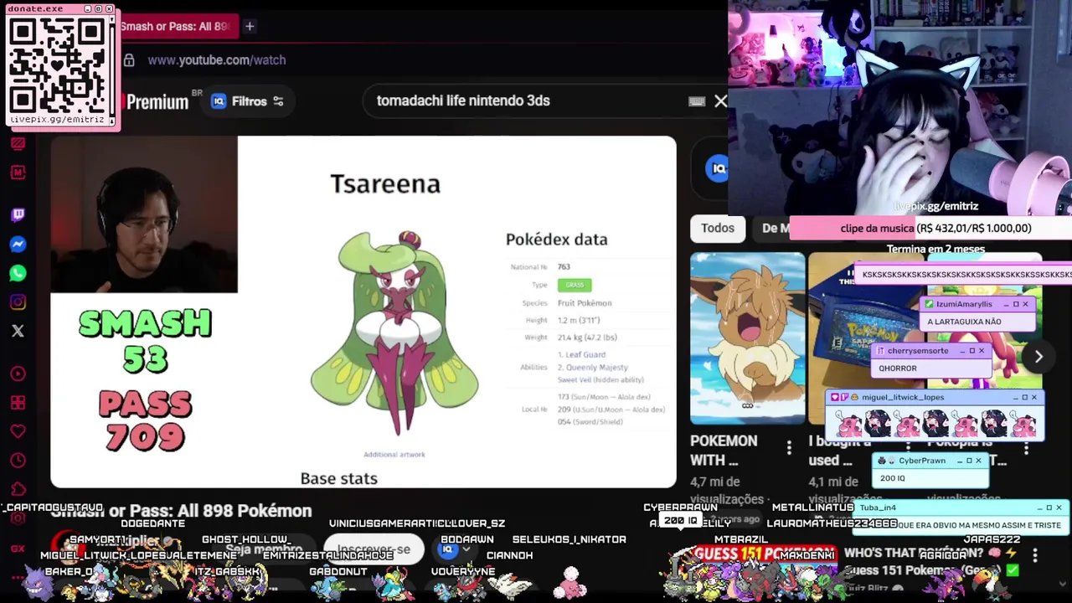Open extensions cube icon in sidebar

click(18, 489)
